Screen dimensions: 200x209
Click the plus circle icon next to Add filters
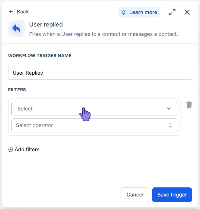pyautogui.click(x=11, y=150)
